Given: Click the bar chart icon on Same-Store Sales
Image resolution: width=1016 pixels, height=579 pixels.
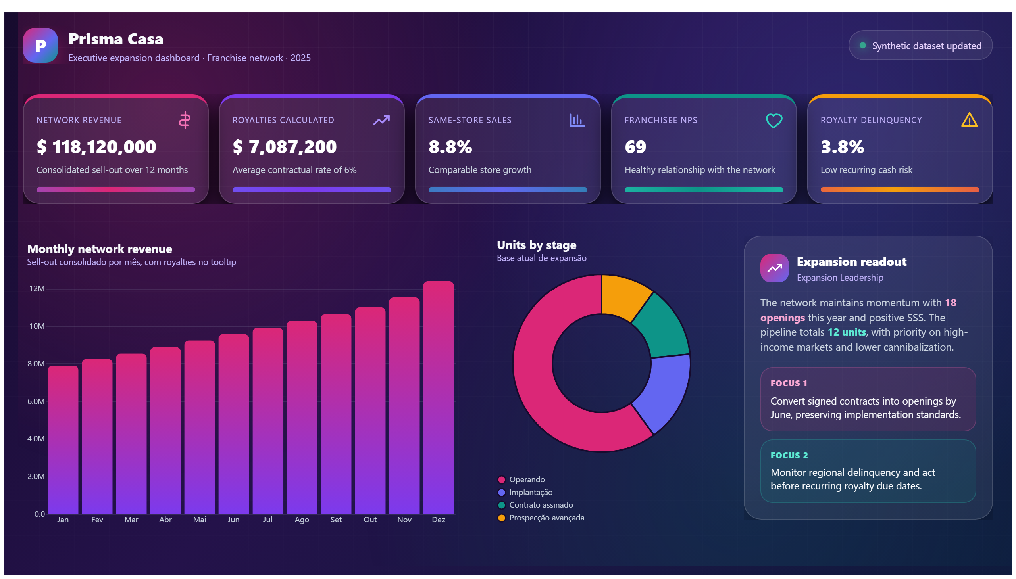Looking at the screenshot, I should (x=577, y=120).
